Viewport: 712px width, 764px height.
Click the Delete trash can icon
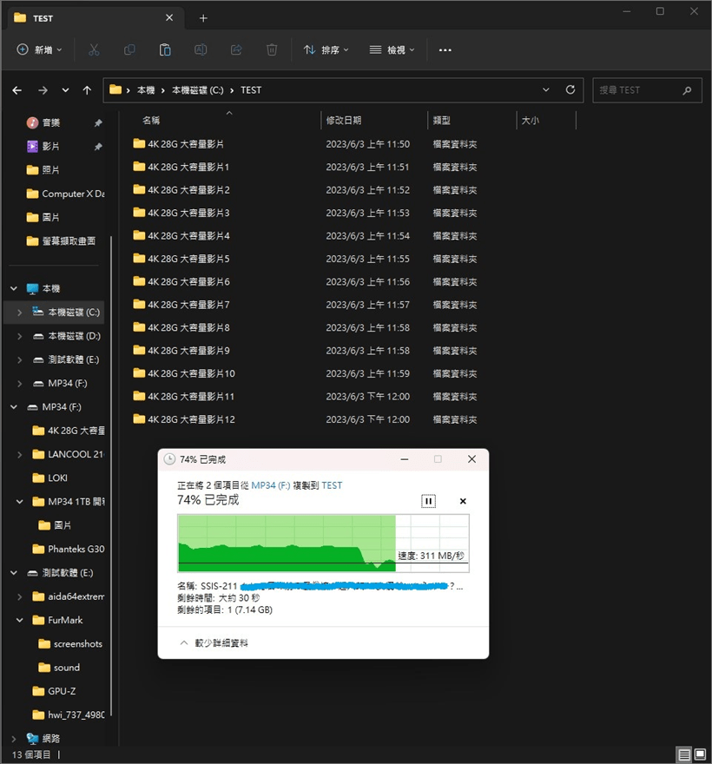point(272,49)
